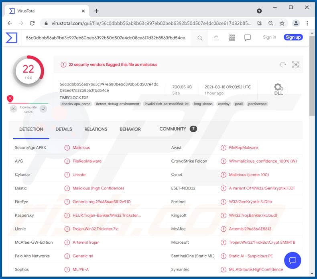
Task: Click the search magnifier icon in VirusTotal header
Action: 200,38
